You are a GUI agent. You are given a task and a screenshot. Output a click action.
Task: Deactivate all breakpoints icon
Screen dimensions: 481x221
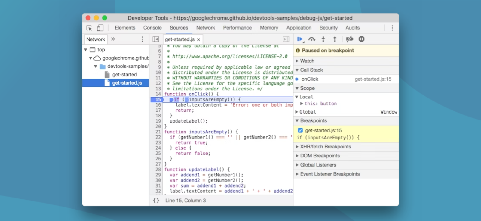349,39
